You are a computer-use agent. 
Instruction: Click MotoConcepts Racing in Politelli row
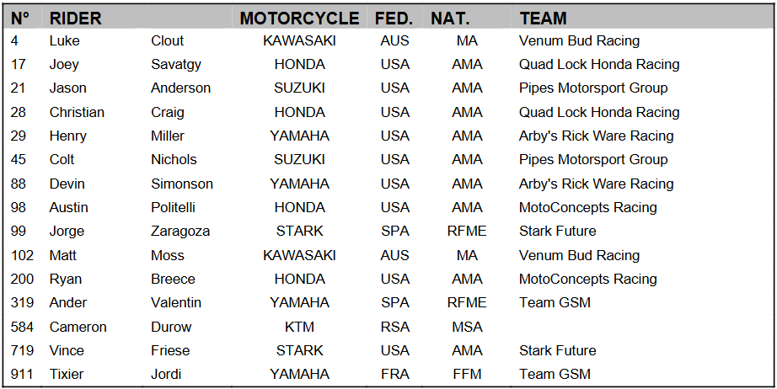[587, 207]
